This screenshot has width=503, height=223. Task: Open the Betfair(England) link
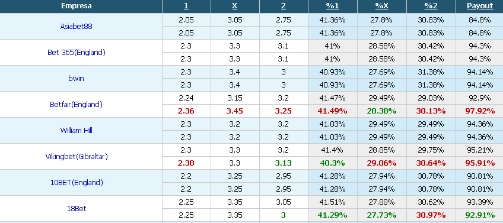[77, 104]
